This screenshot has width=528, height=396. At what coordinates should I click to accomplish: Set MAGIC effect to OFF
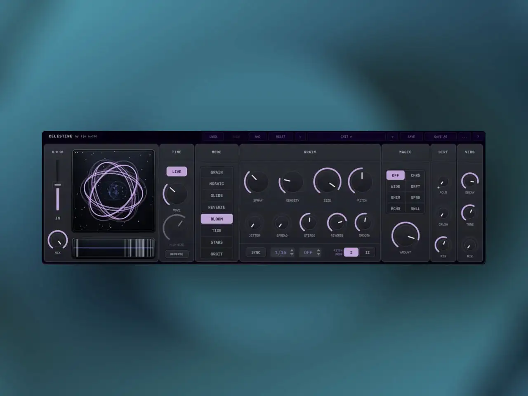click(395, 175)
